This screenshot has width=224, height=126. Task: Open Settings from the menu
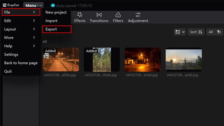(x=11, y=54)
